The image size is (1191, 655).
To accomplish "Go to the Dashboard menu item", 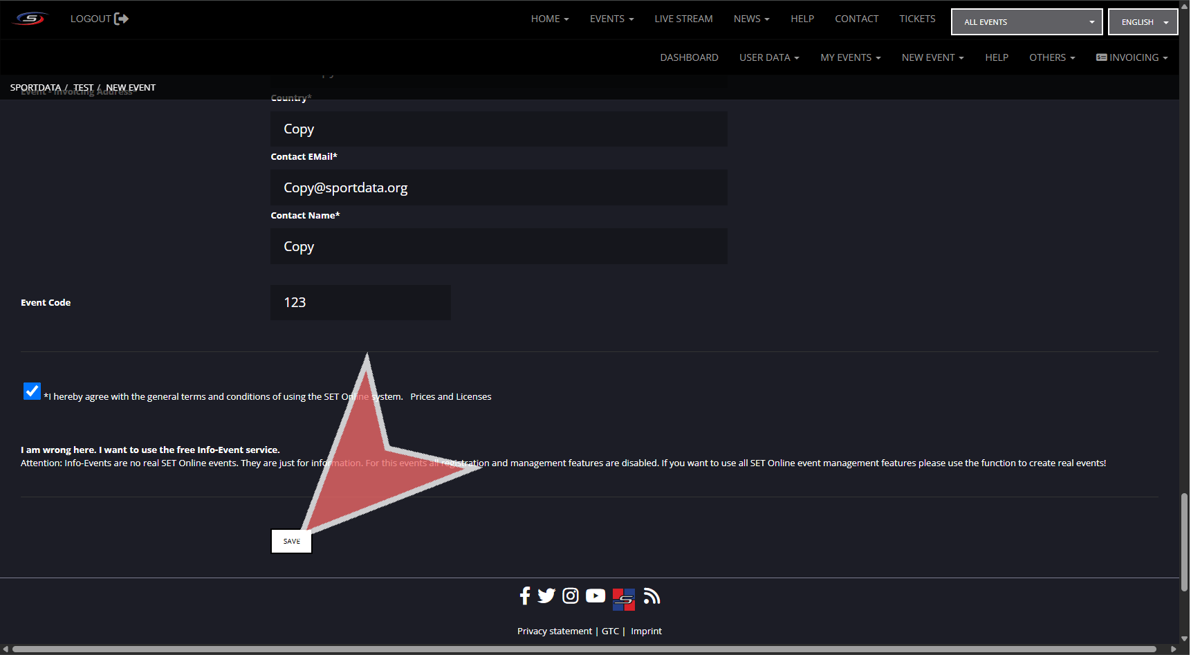I will (689, 57).
